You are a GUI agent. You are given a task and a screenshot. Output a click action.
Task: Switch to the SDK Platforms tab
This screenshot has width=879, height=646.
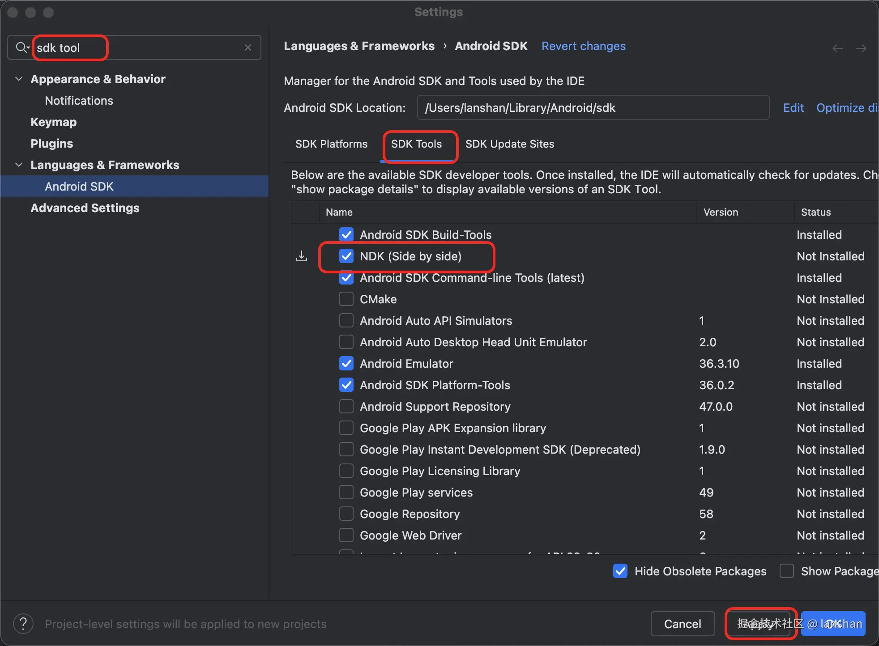click(331, 144)
